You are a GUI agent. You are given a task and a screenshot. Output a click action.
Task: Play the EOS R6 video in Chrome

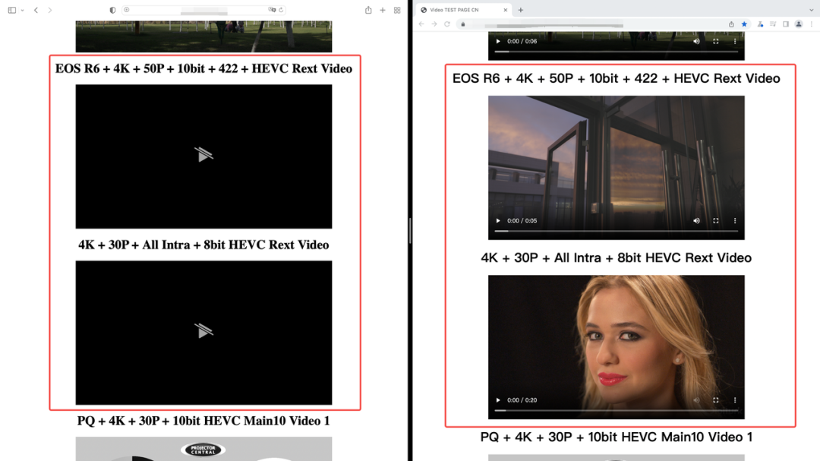pyautogui.click(x=498, y=221)
